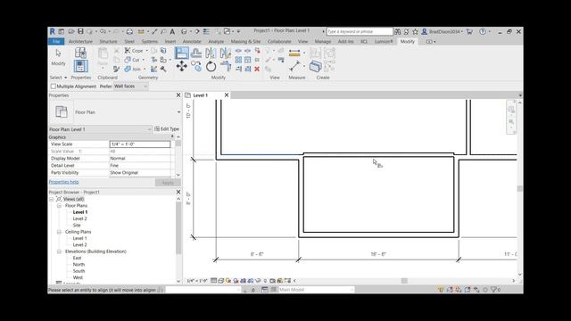
Task: Pick the Copy tool with circles icon
Action: pyautogui.click(x=196, y=66)
